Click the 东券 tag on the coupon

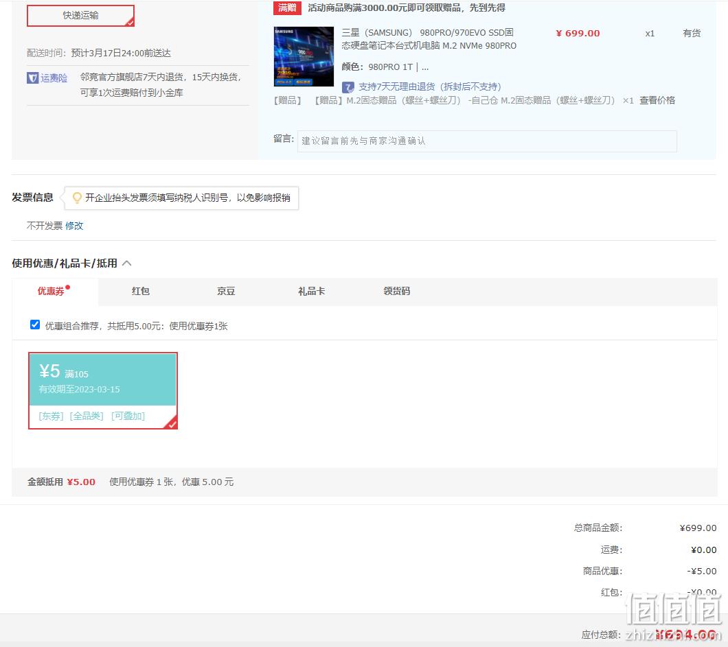point(51,416)
